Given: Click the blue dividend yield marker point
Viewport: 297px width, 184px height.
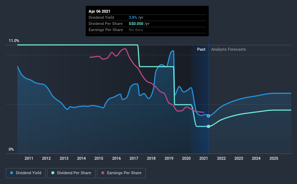Looking at the screenshot, I should coord(208,116).
